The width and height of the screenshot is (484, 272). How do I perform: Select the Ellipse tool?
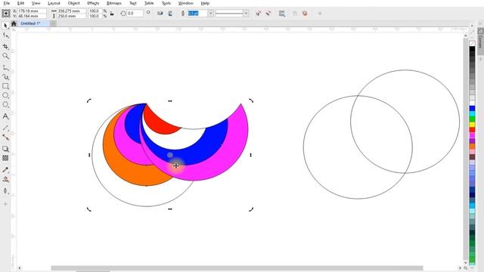[x=5, y=96]
